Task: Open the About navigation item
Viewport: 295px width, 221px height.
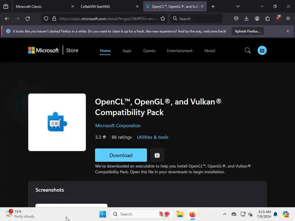Action: click(210, 51)
